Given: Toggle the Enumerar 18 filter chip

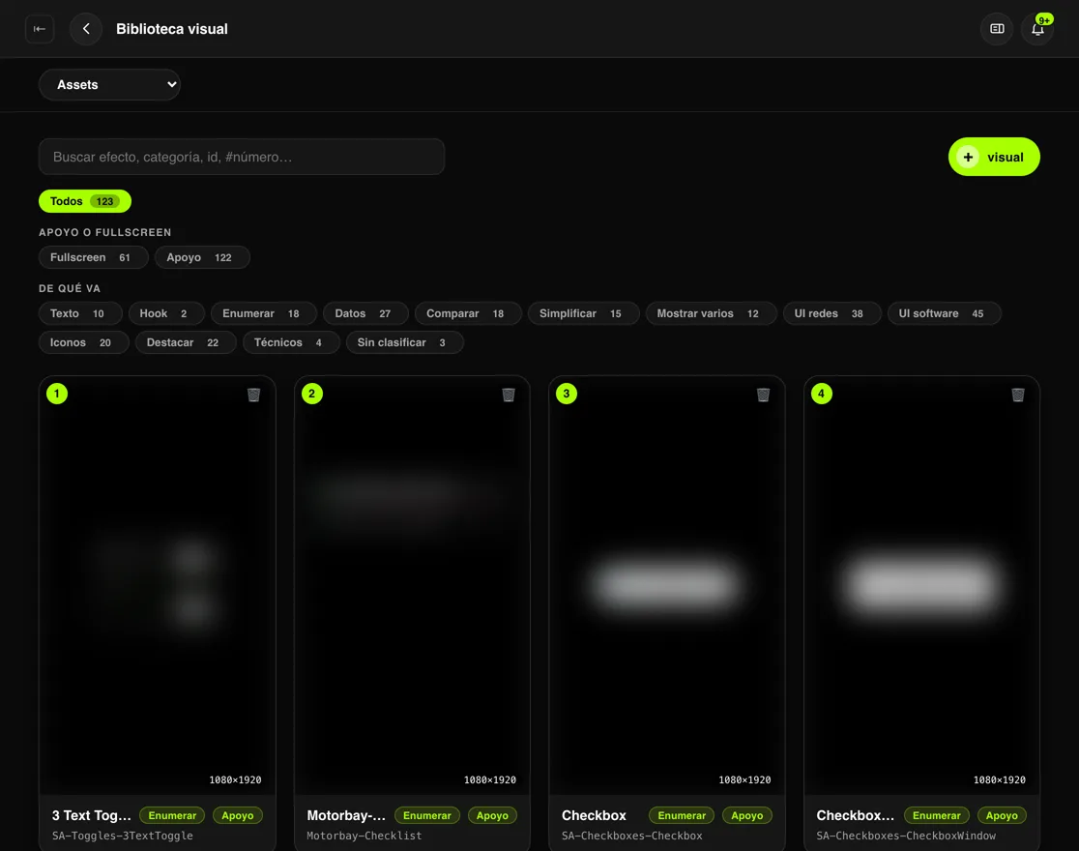Looking at the screenshot, I should pos(264,313).
